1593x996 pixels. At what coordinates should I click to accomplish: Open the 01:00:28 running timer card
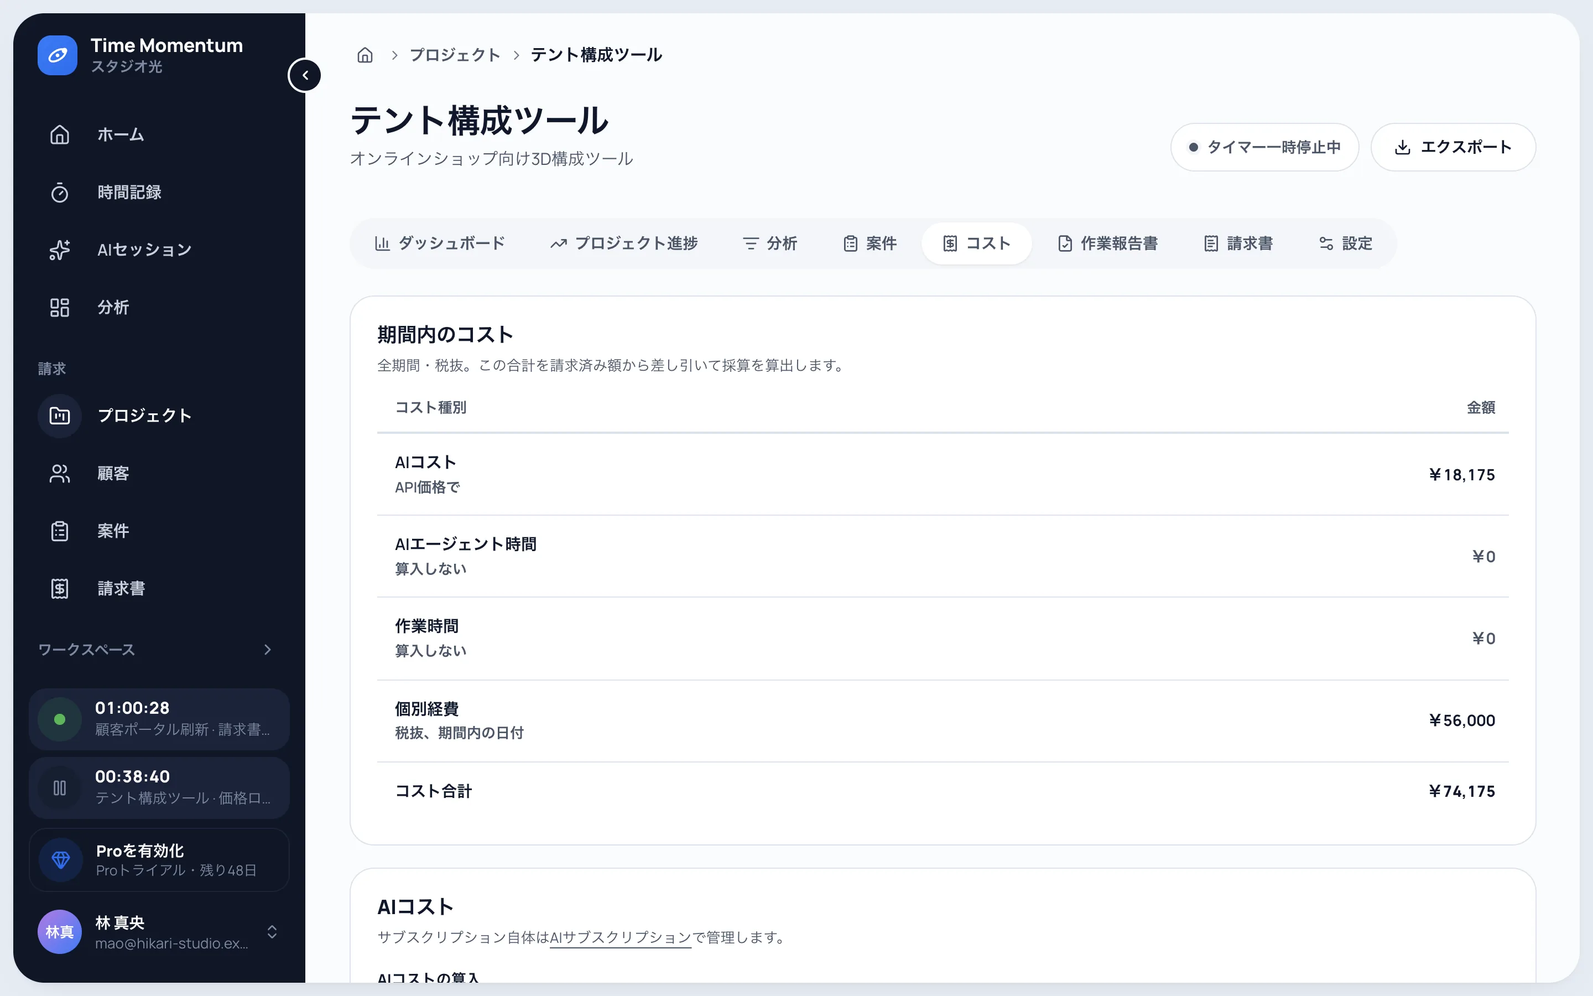tap(159, 719)
